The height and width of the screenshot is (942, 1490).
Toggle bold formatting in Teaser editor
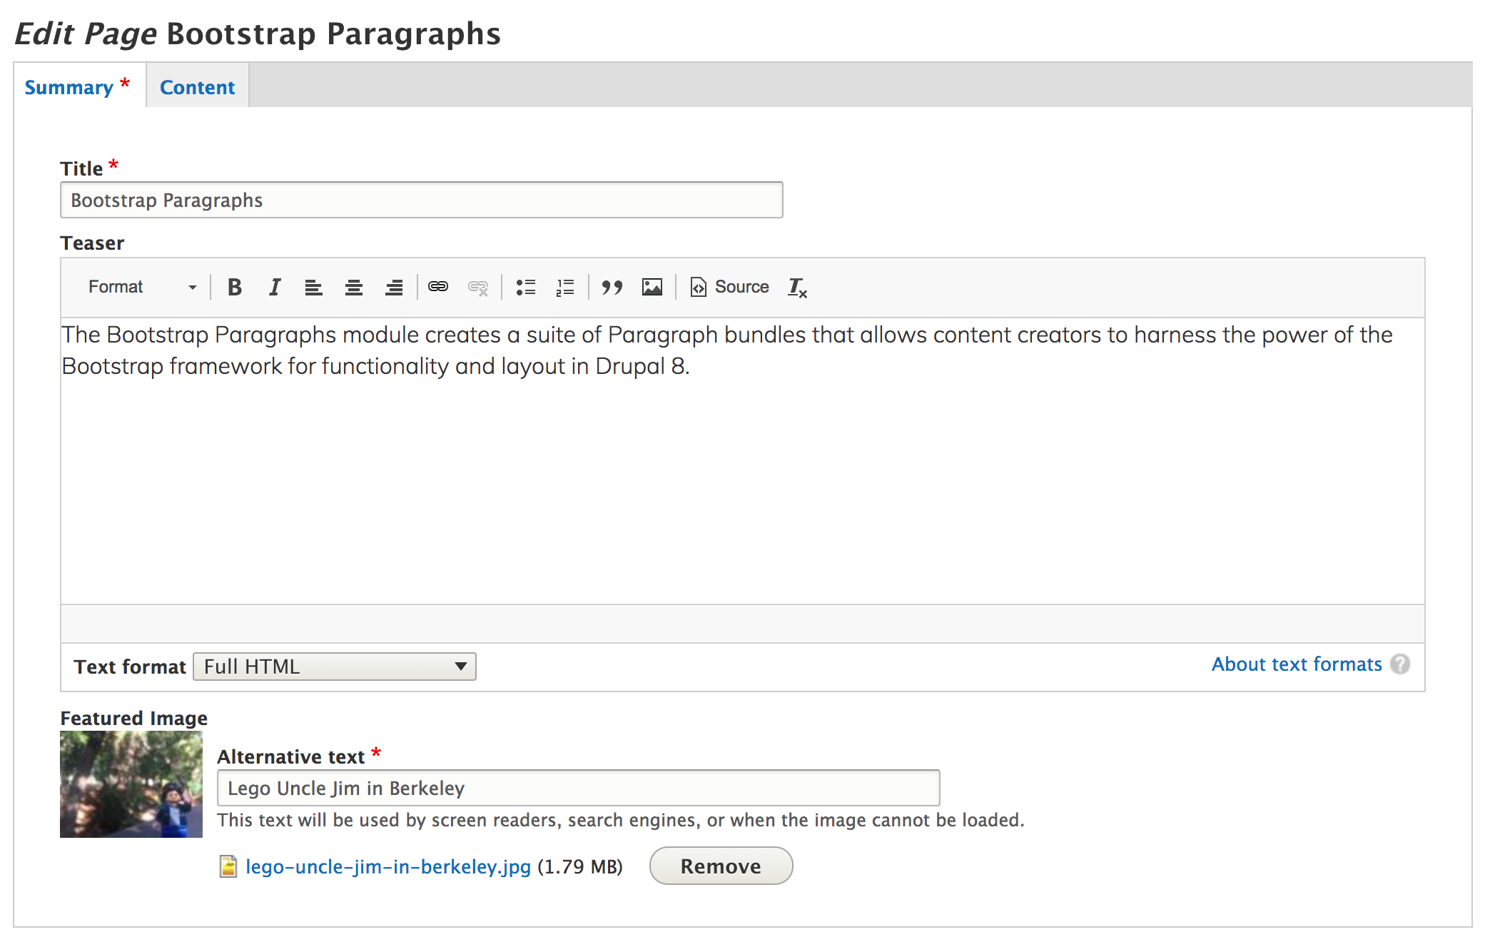click(x=234, y=287)
